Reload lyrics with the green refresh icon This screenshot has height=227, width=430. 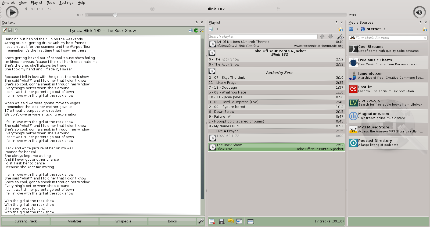click(196, 30)
